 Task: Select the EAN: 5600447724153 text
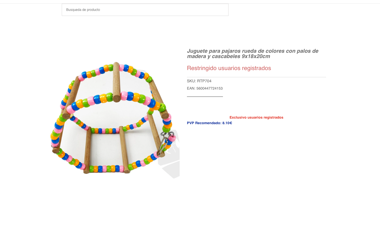(x=205, y=88)
